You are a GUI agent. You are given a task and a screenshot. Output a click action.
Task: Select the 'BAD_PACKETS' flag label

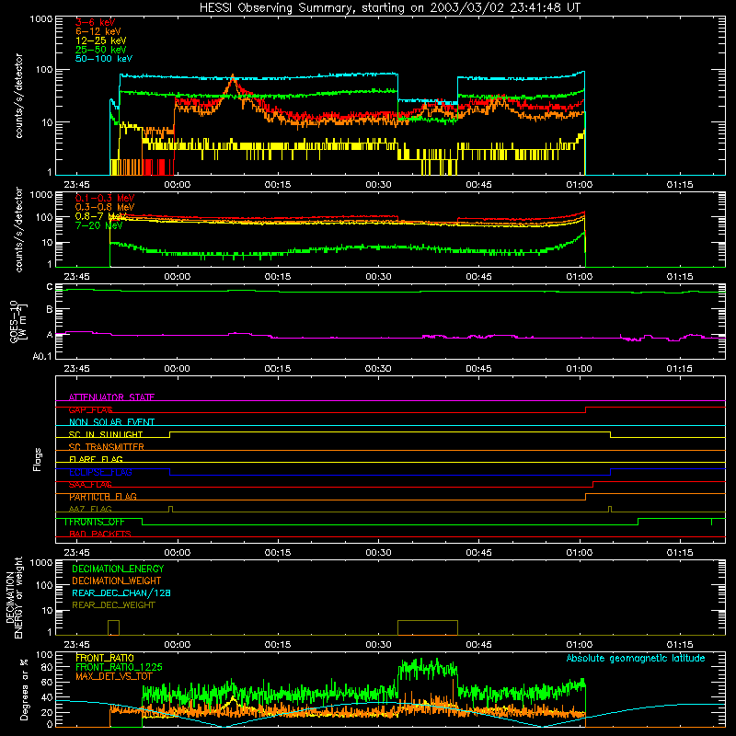click(100, 534)
